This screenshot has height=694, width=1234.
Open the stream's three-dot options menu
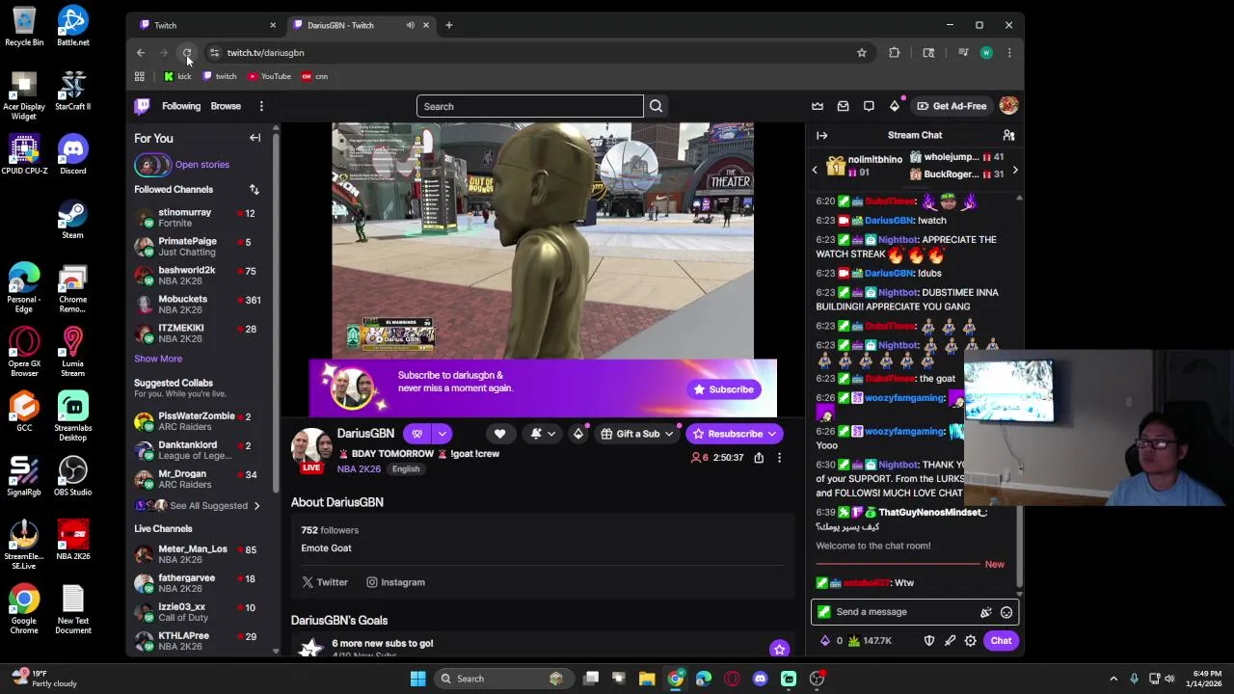point(779,458)
